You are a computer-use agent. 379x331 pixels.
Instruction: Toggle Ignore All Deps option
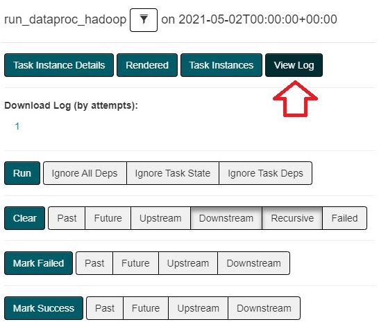point(85,173)
